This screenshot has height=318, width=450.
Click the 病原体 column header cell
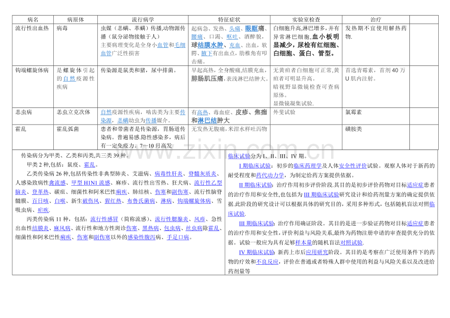click(x=75, y=20)
